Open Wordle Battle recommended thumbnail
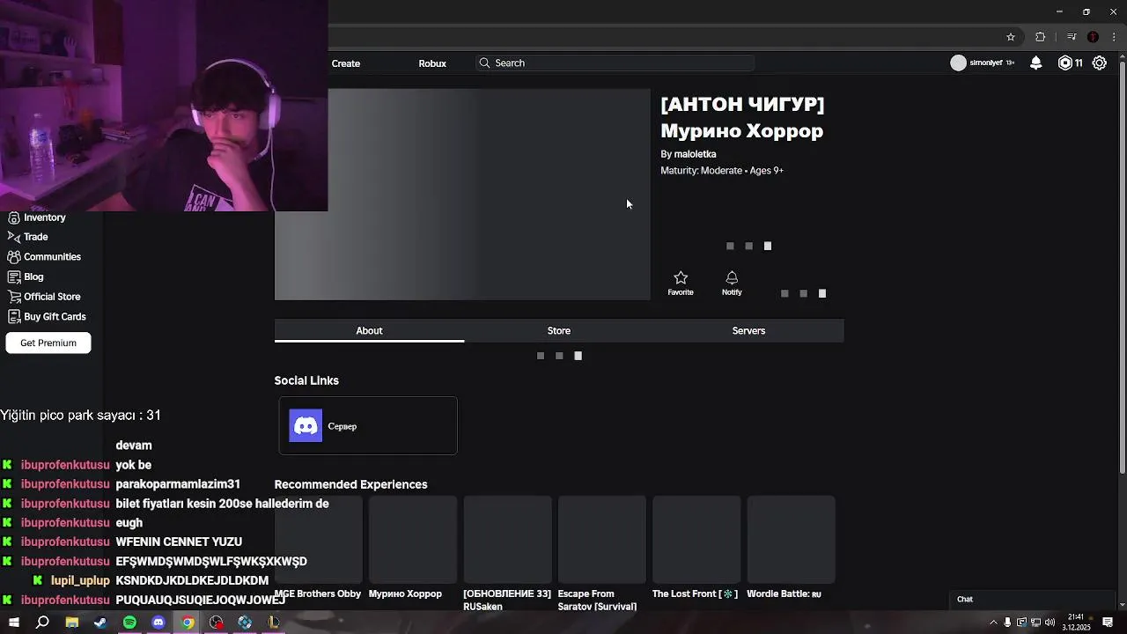The width and height of the screenshot is (1127, 634). [791, 540]
